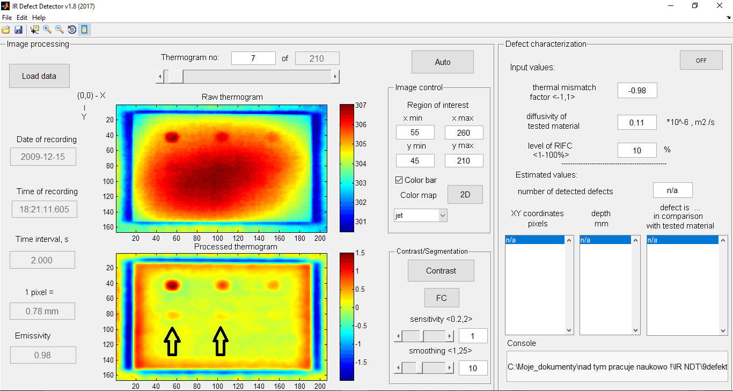Toggle the Insert Colorbar toolbar icon

pyautogui.click(x=84, y=29)
